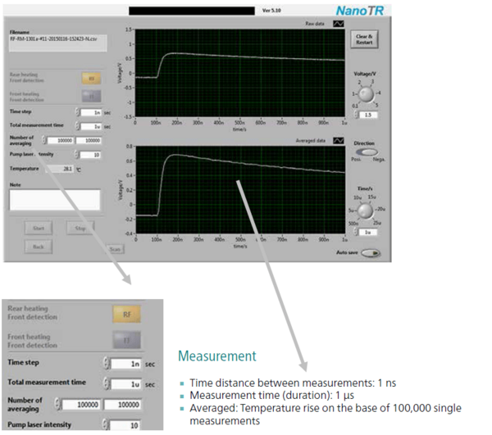The height and width of the screenshot is (435, 492).
Task: Toggle the Auto save switch
Action: 371,253
